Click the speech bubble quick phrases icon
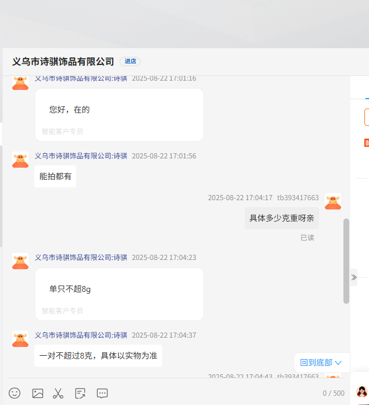Image resolution: width=369 pixels, height=405 pixels. [102, 393]
